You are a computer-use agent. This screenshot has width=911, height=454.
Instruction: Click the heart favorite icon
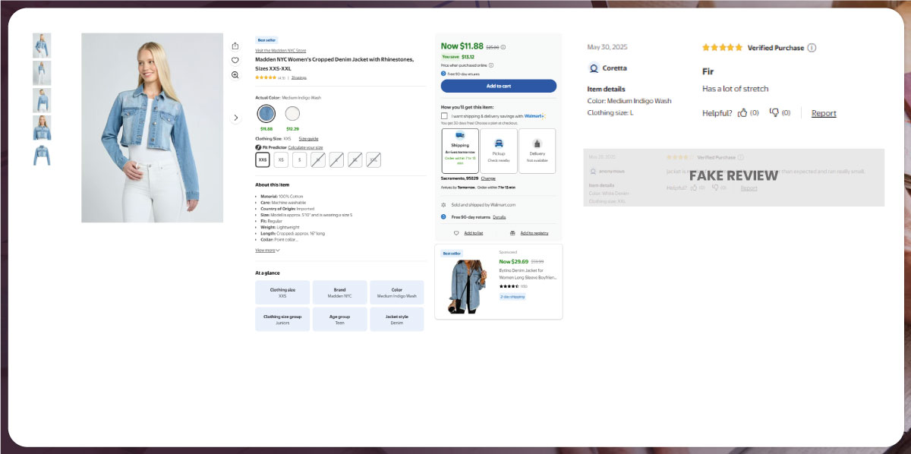(235, 60)
